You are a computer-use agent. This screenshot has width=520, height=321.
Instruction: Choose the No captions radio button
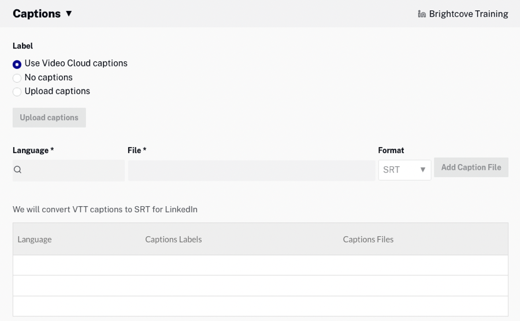coord(17,78)
